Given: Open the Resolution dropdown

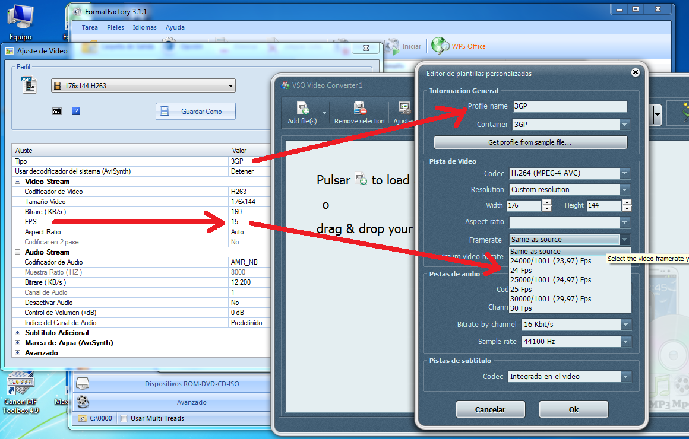Looking at the screenshot, I should [x=570, y=190].
